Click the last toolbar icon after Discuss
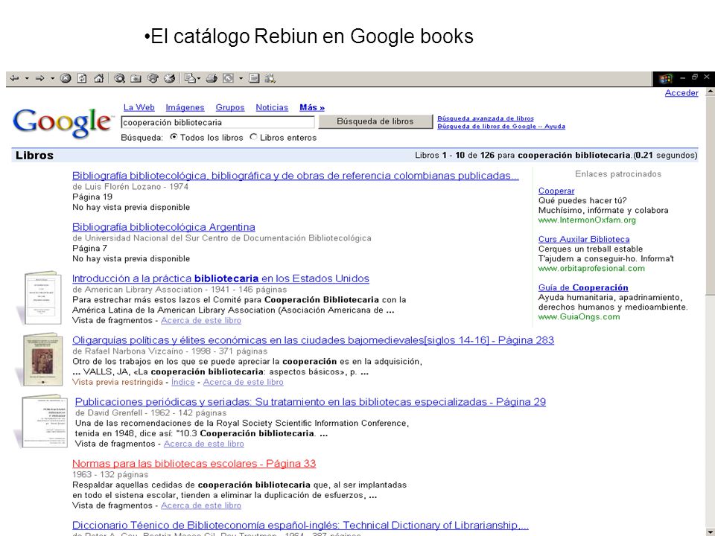 tap(270, 78)
